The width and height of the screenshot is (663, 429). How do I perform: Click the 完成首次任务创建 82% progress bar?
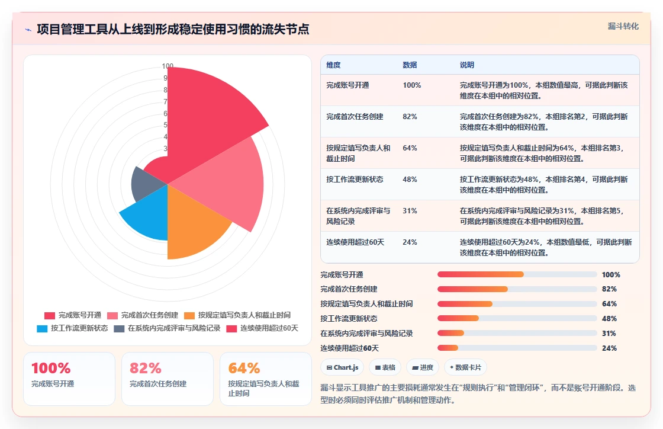click(x=517, y=289)
